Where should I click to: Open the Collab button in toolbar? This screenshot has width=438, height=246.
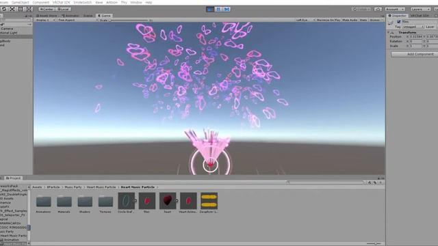(x=361, y=9)
